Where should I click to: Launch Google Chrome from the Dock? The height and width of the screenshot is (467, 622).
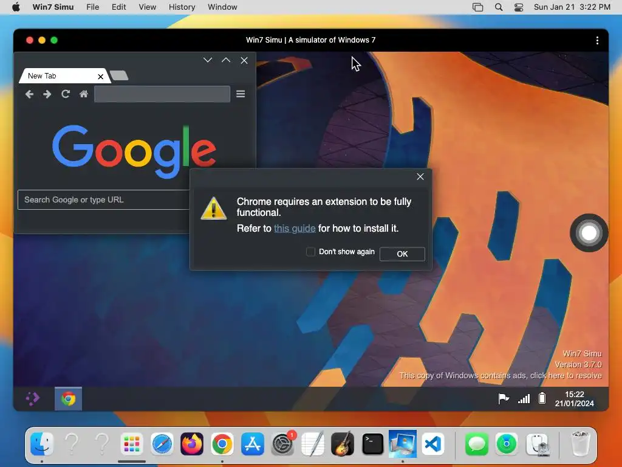click(x=222, y=443)
